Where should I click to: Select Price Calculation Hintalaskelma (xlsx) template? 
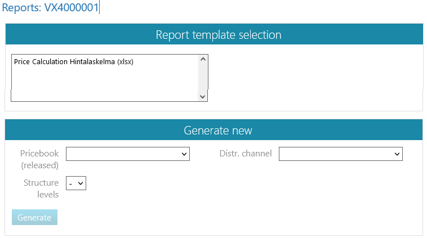(x=74, y=62)
